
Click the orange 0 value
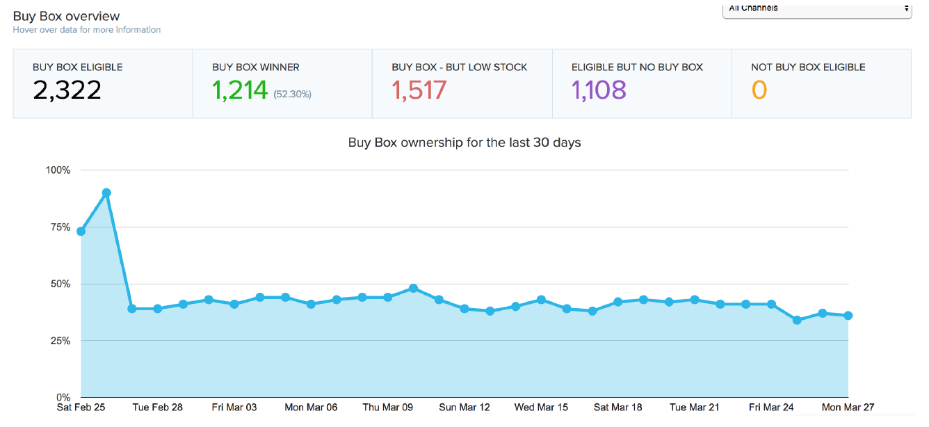click(759, 90)
